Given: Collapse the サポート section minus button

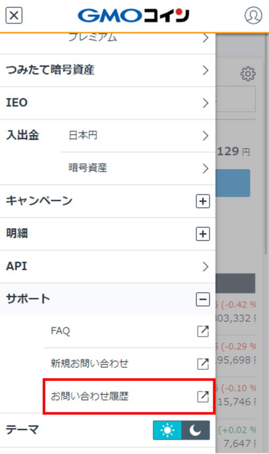Looking at the screenshot, I should pos(203,299).
